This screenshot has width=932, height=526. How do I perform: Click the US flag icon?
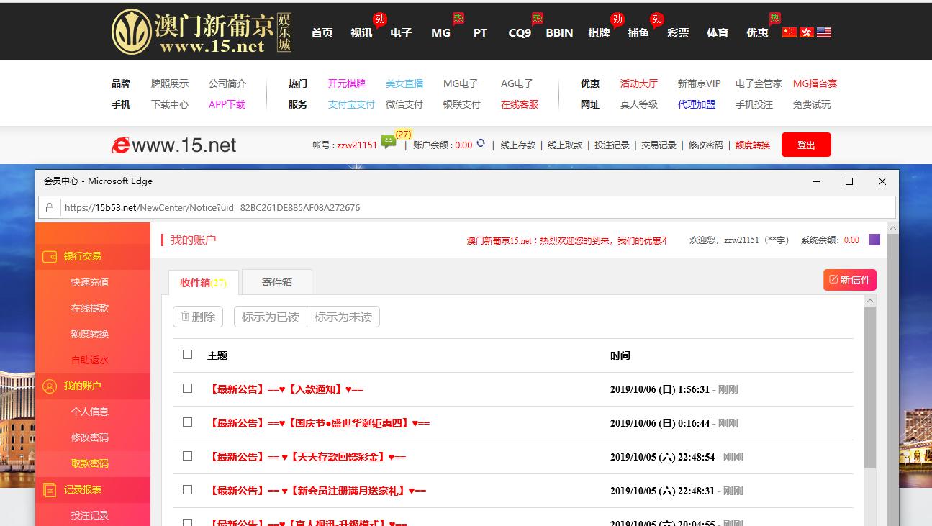coord(824,32)
